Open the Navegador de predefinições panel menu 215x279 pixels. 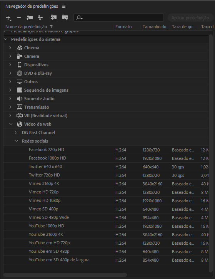click(x=64, y=7)
